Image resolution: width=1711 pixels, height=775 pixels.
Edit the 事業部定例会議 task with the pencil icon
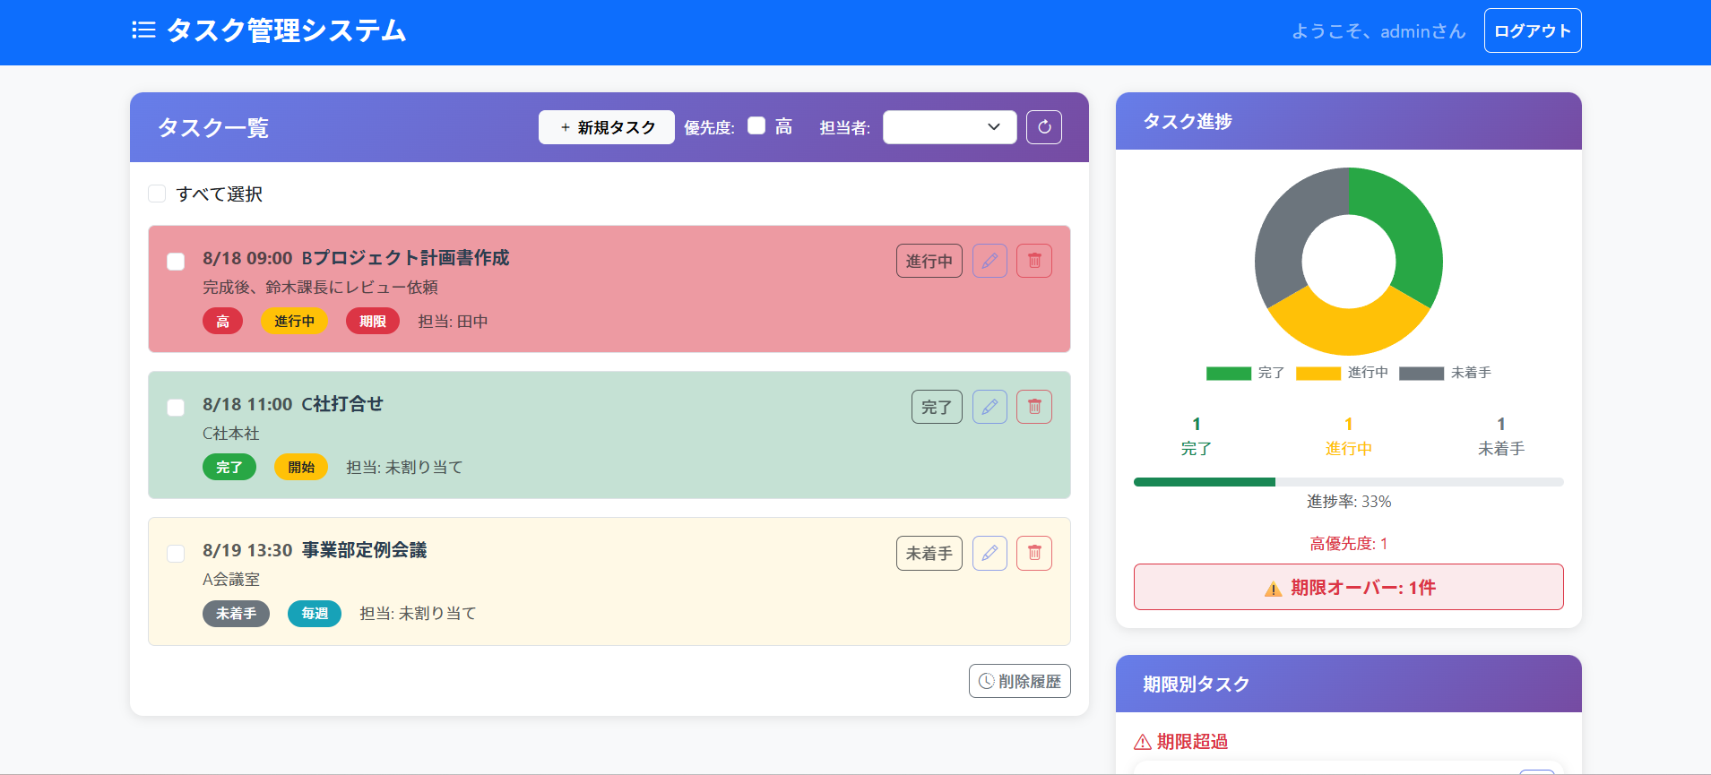pos(989,553)
